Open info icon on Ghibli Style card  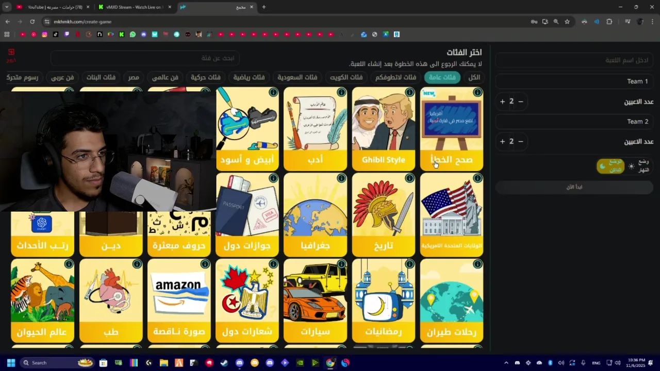409,92
